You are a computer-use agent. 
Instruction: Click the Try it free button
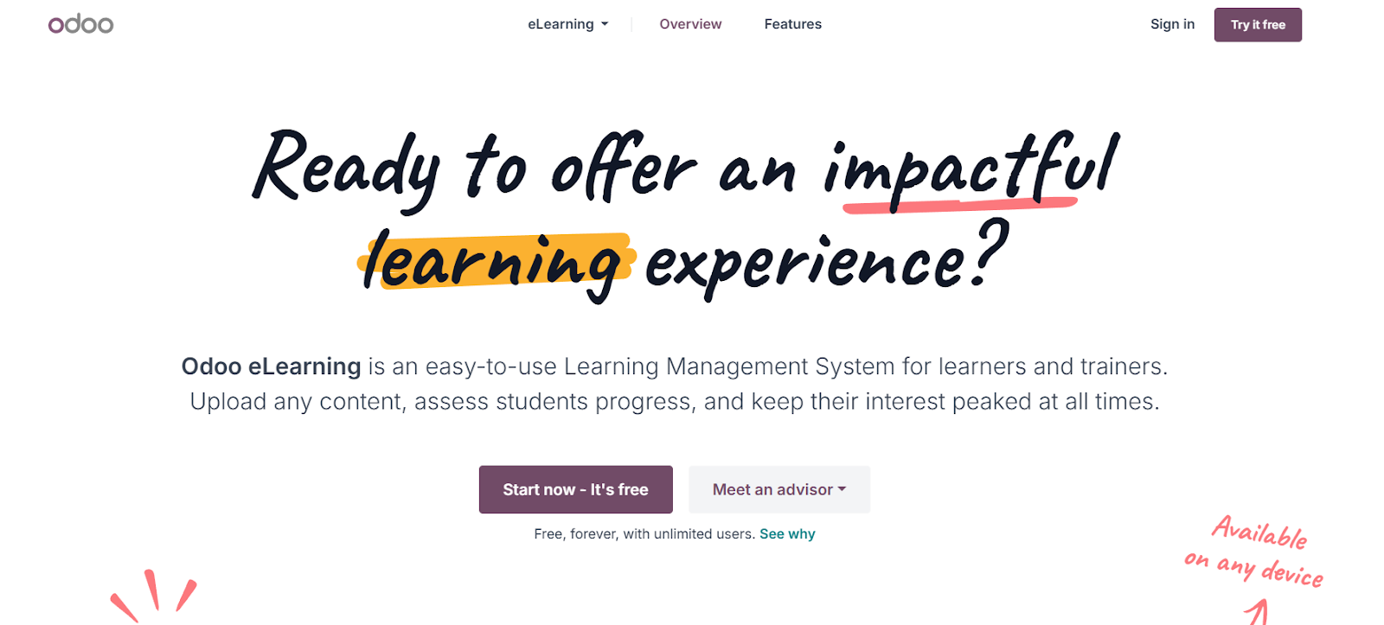click(x=1257, y=24)
